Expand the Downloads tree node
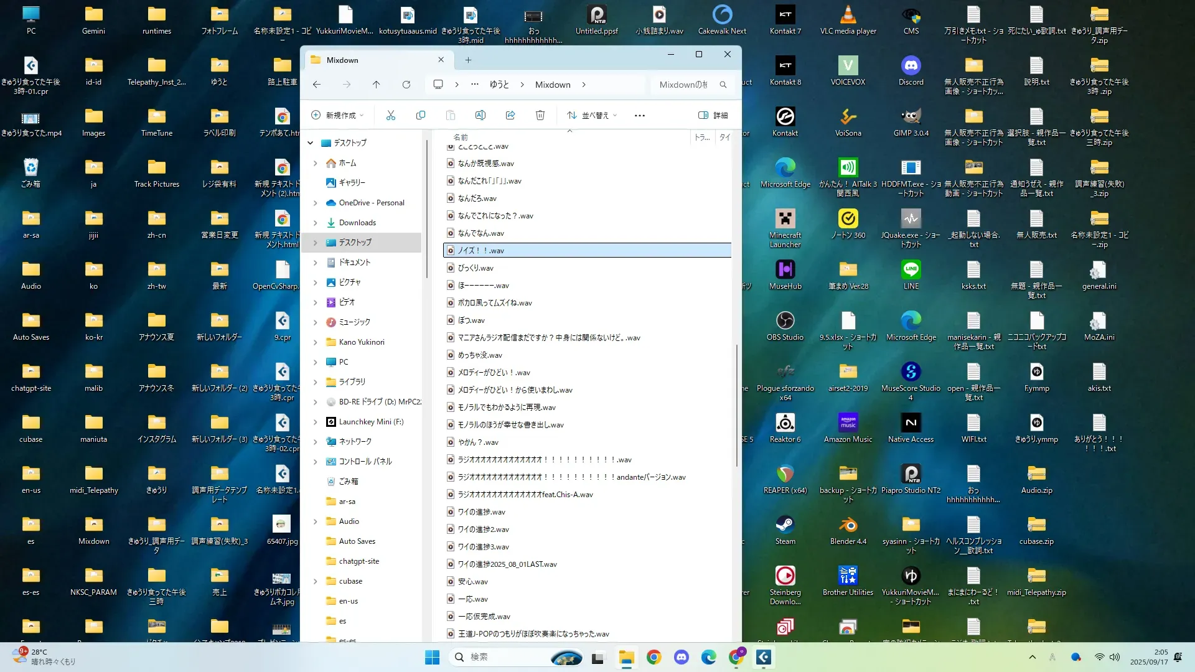This screenshot has height=672, width=1195. coord(316,223)
